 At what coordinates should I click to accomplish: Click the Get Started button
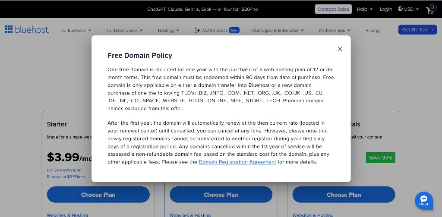tap(417, 30)
